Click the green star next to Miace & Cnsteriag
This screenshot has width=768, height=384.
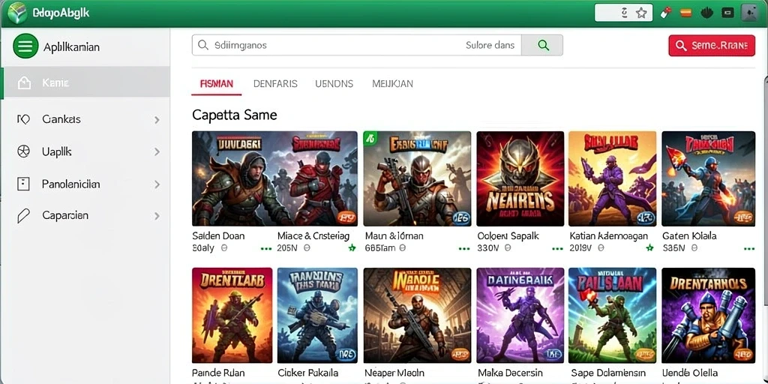(x=352, y=248)
